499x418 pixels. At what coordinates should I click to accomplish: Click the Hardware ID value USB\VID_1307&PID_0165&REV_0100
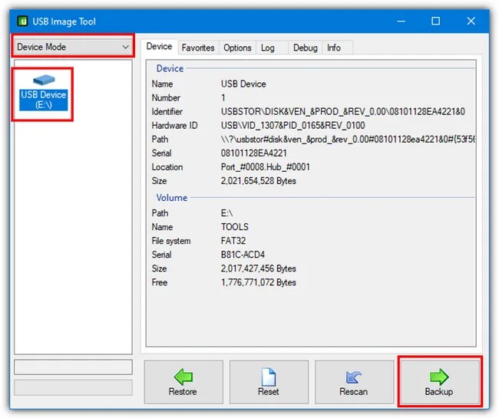pyautogui.click(x=292, y=126)
